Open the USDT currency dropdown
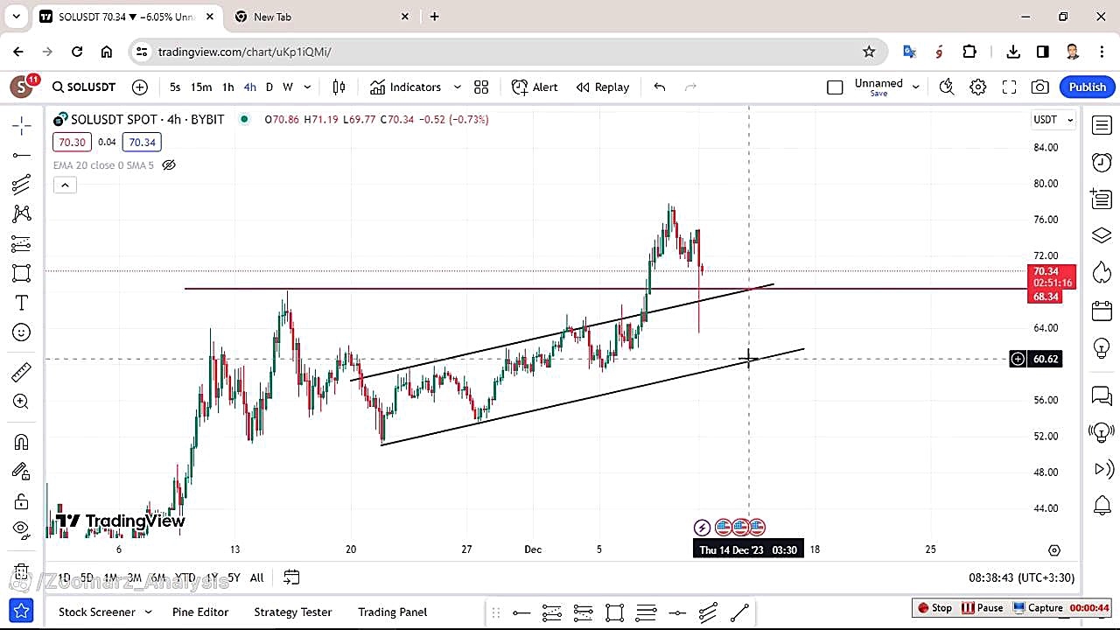The image size is (1120, 630). (1053, 120)
